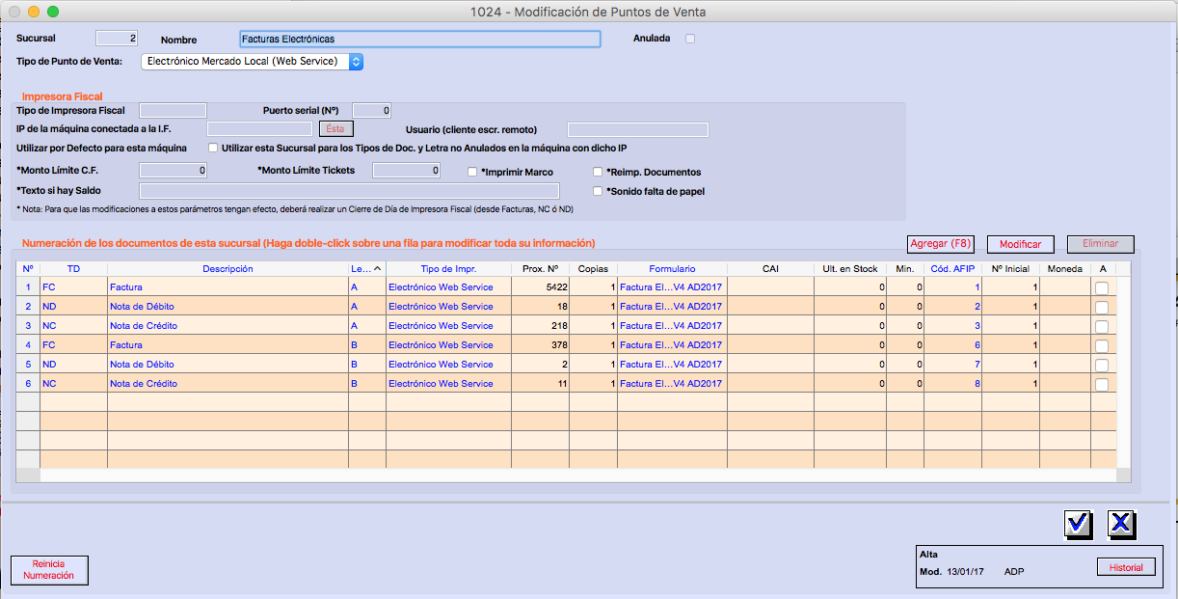Click the Ult. en Stock column header
The image size is (1178, 599).
[850, 269]
